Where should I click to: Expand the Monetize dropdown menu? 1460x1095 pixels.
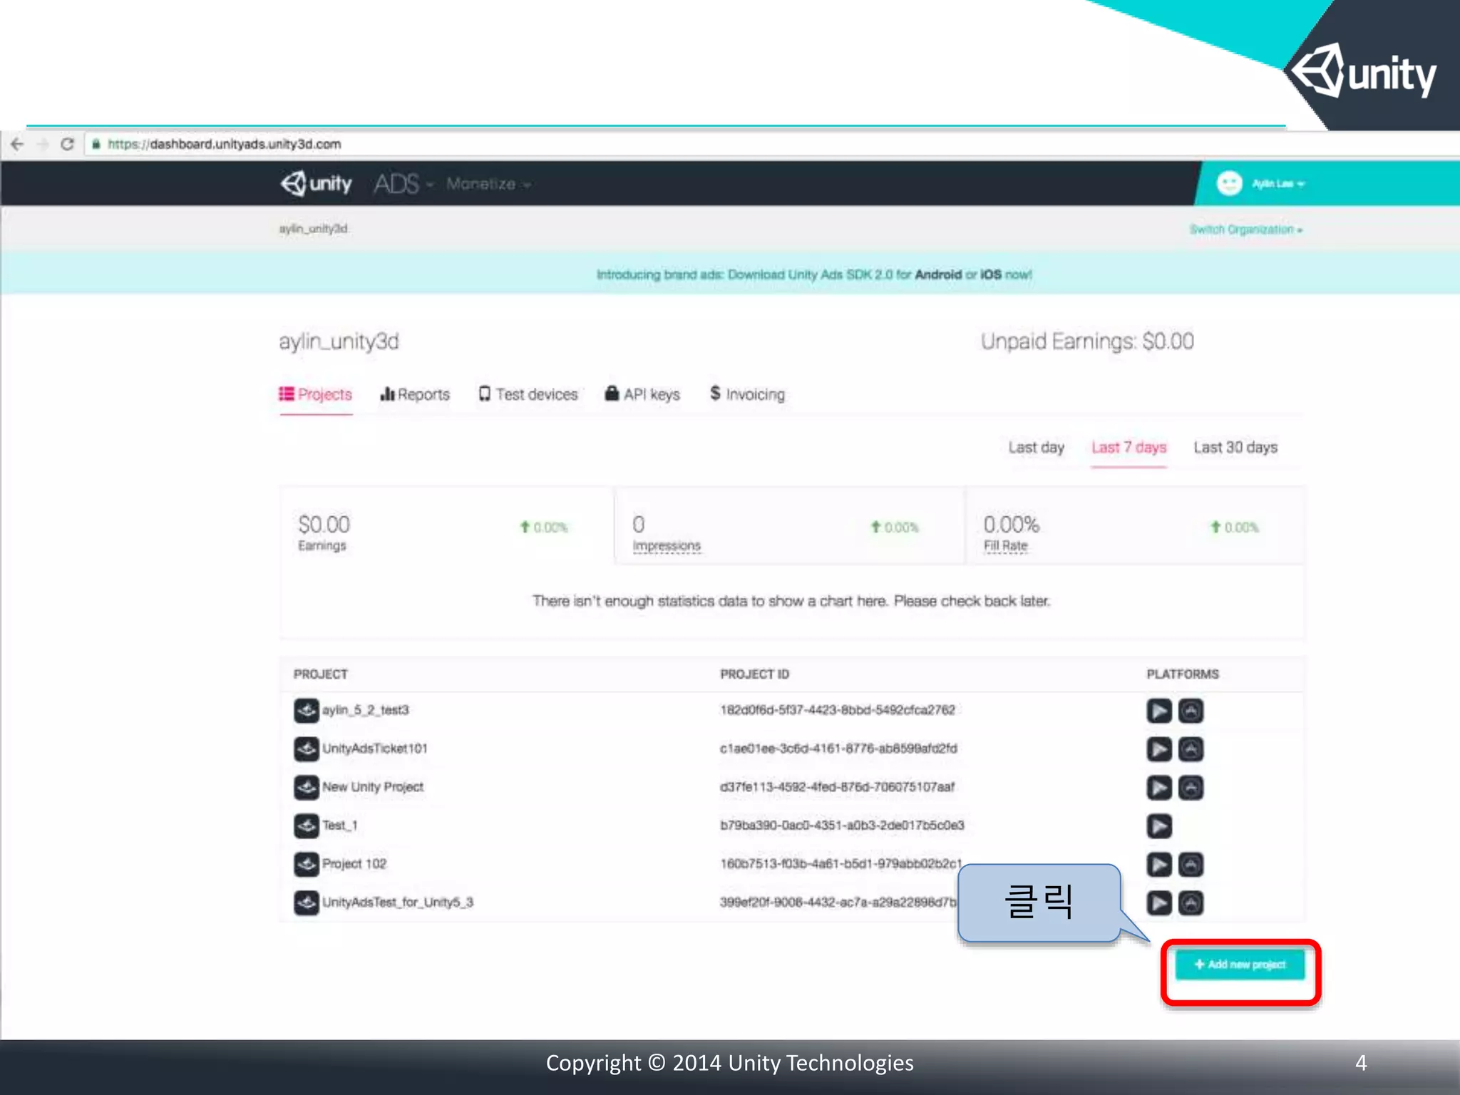click(x=488, y=185)
